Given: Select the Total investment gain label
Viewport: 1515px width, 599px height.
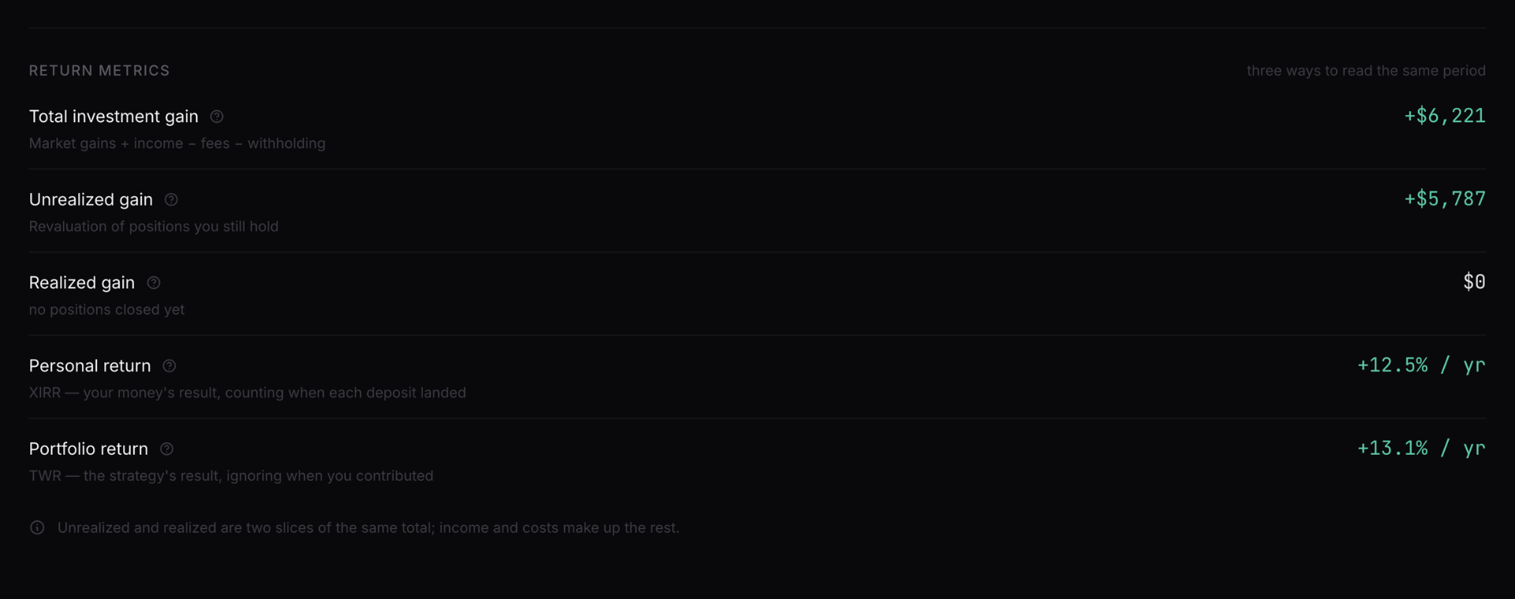Looking at the screenshot, I should 114,117.
